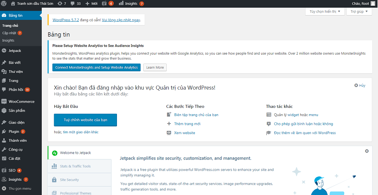
Task: Click the Xem website link
Action: (184, 133)
